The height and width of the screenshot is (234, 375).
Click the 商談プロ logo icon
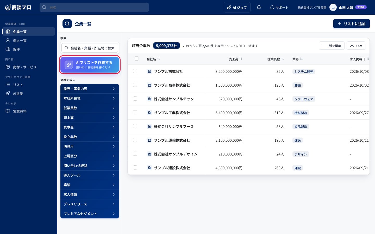8,7
